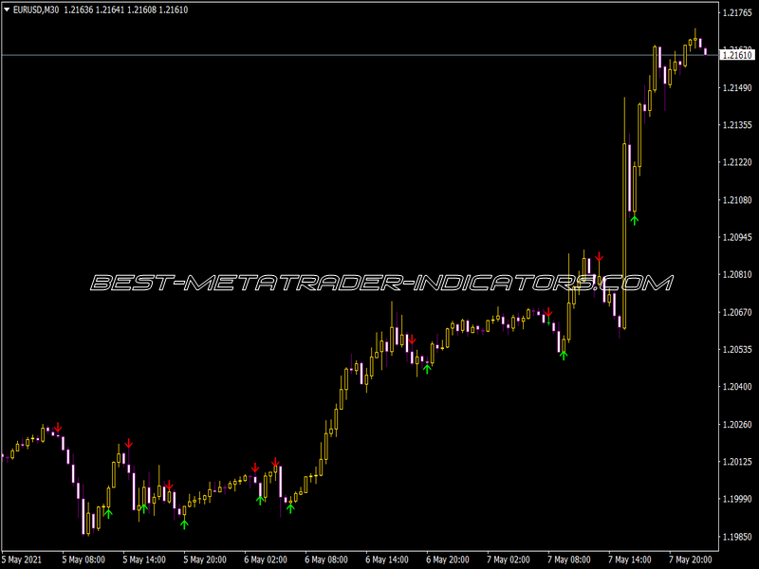Screen dimensions: 759x569
Task: Click price scale label 1.21355
Action: coord(737,125)
